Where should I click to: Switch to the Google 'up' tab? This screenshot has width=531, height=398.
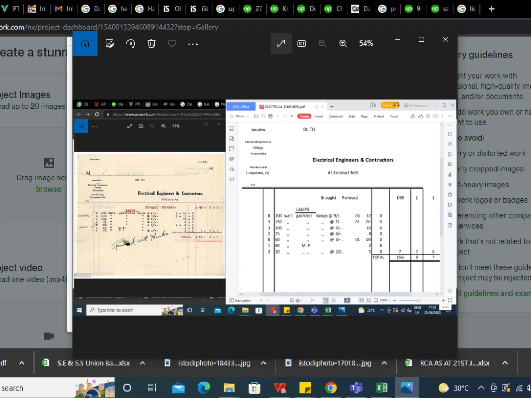(226, 9)
